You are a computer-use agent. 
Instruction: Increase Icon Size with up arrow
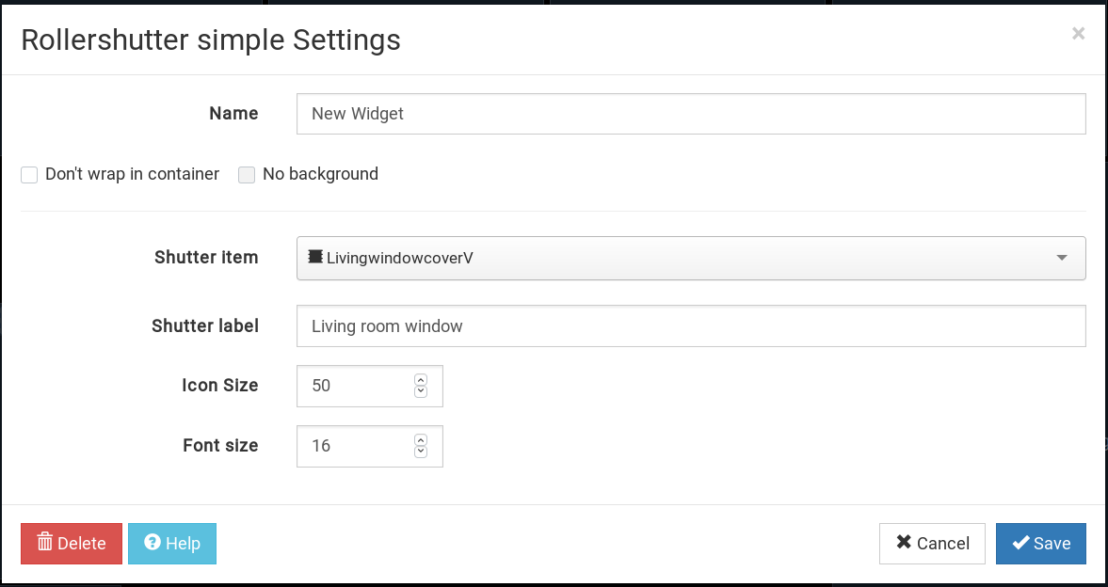pyautogui.click(x=421, y=379)
